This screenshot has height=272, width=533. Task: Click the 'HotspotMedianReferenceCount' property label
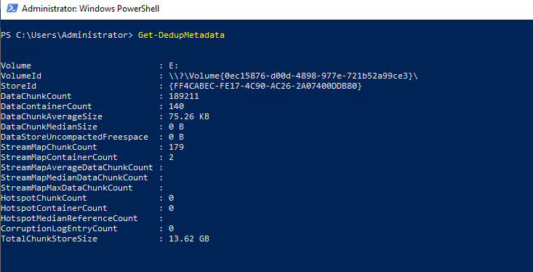pos(69,218)
